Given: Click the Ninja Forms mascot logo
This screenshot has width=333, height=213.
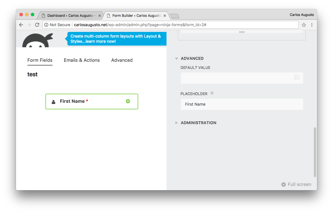Looking at the screenshot, I should click(37, 39).
